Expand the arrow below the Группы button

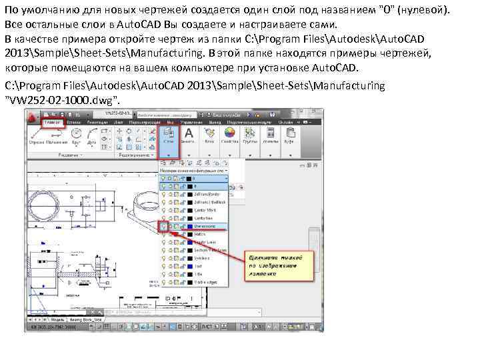coord(250,155)
